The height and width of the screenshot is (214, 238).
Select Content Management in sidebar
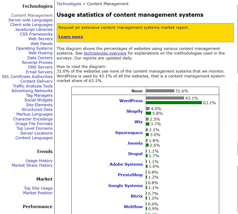32,15
